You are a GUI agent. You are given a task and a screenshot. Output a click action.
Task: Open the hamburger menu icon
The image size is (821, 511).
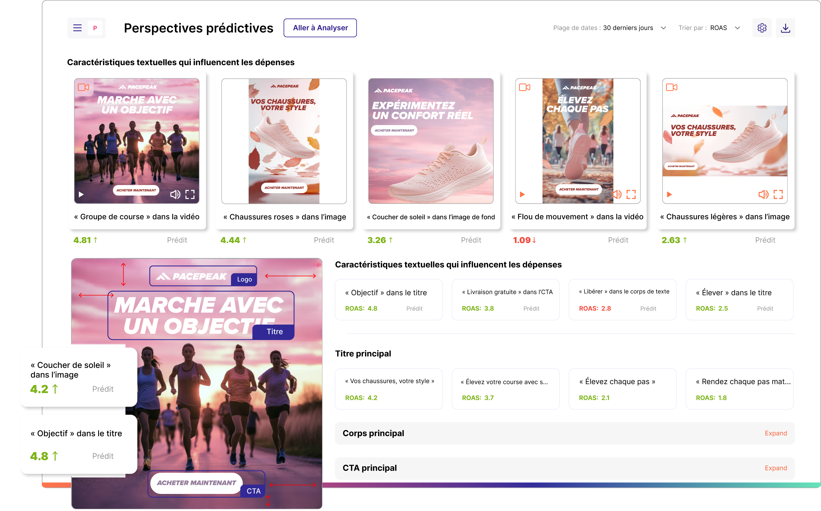pyautogui.click(x=77, y=28)
